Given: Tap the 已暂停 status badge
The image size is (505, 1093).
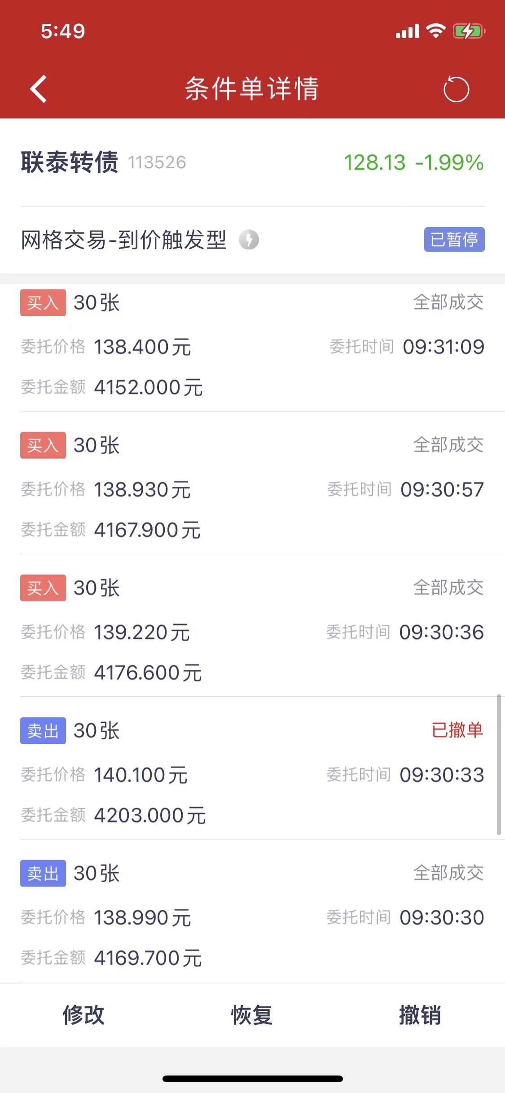Looking at the screenshot, I should pyautogui.click(x=454, y=239).
